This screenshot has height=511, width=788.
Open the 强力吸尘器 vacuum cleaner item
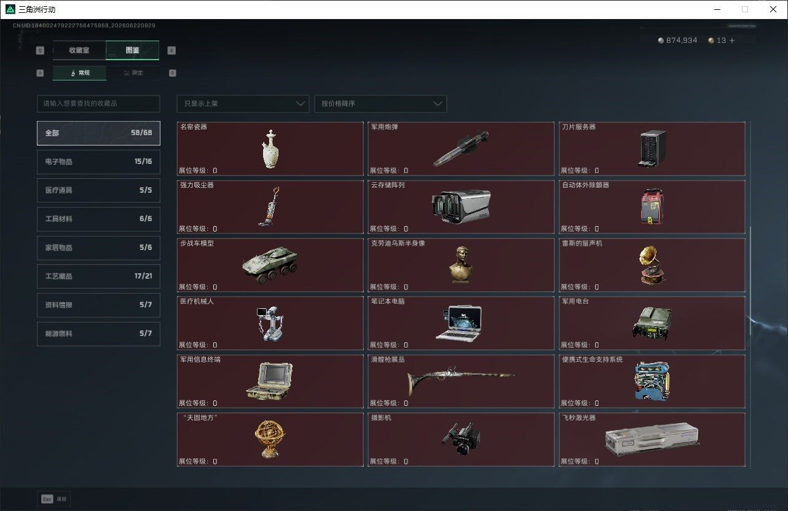tap(270, 207)
